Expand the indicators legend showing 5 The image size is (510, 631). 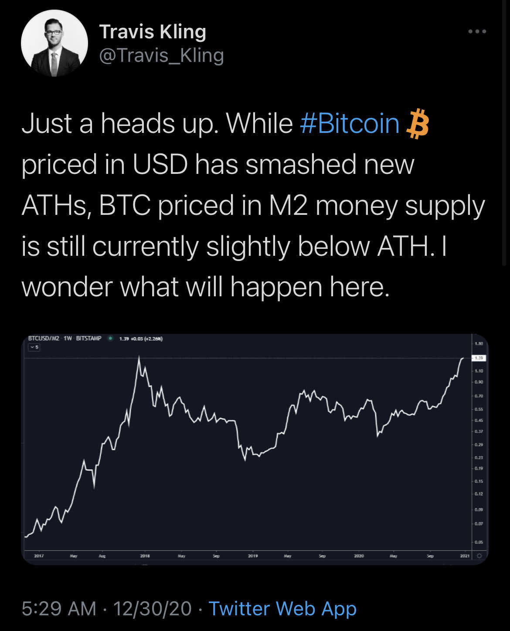point(34,347)
